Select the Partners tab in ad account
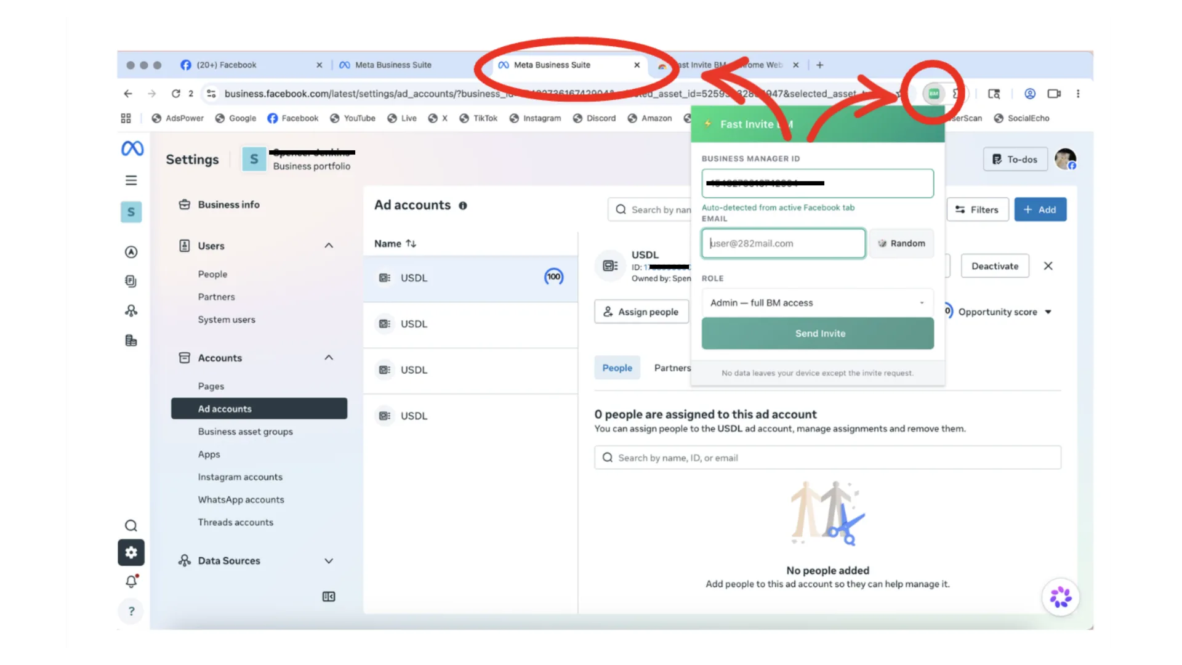Image resolution: width=1182 pixels, height=665 pixels. tap(672, 368)
